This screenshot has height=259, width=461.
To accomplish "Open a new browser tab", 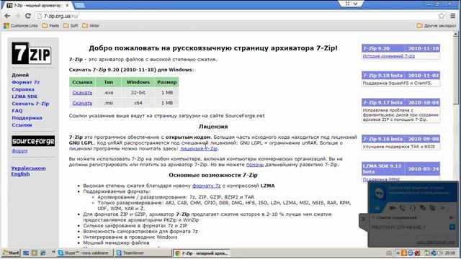I will click(79, 5).
